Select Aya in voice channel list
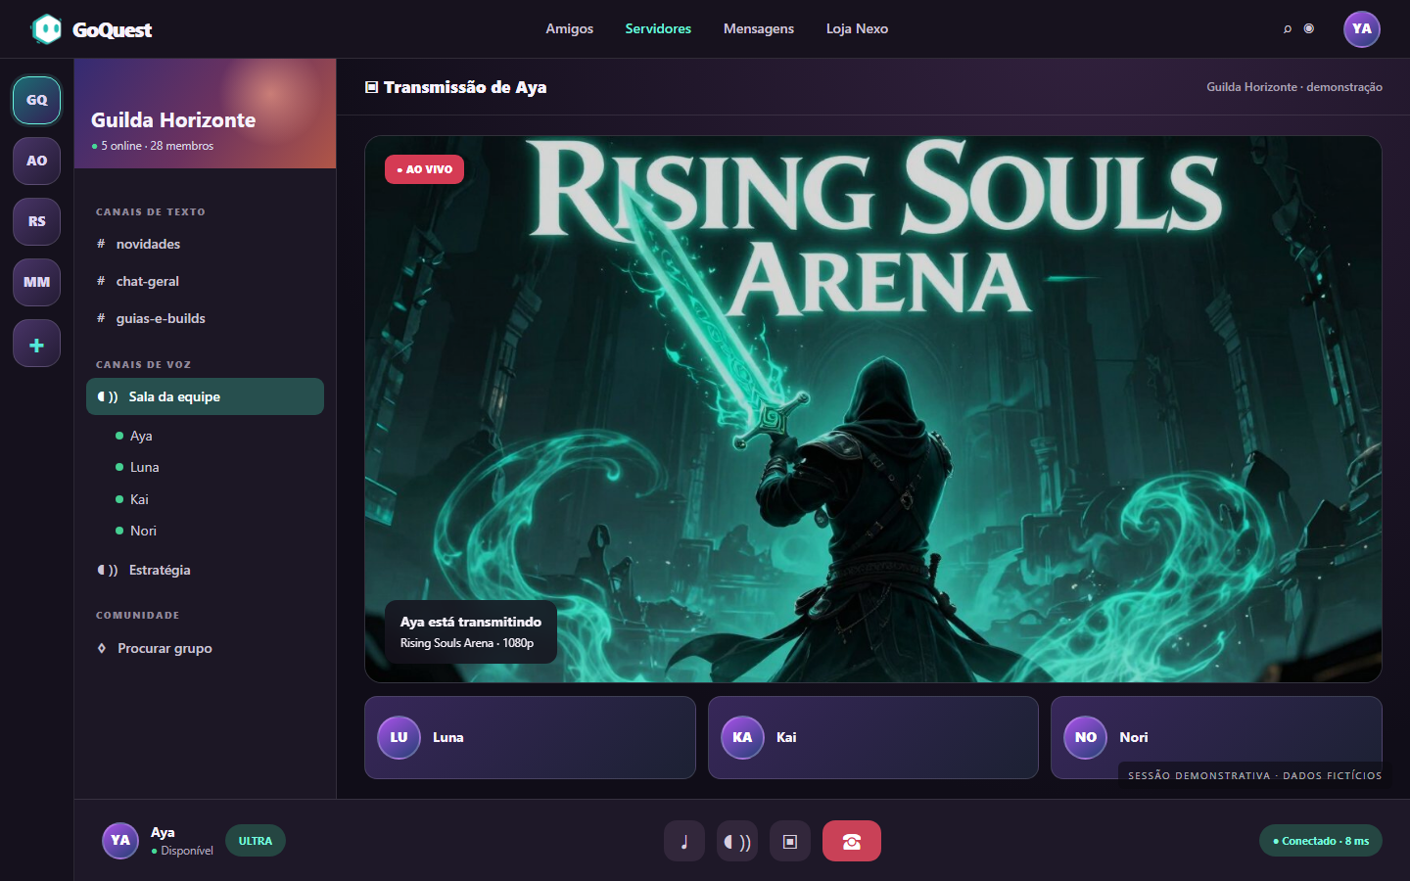The image size is (1410, 881). point(141,436)
